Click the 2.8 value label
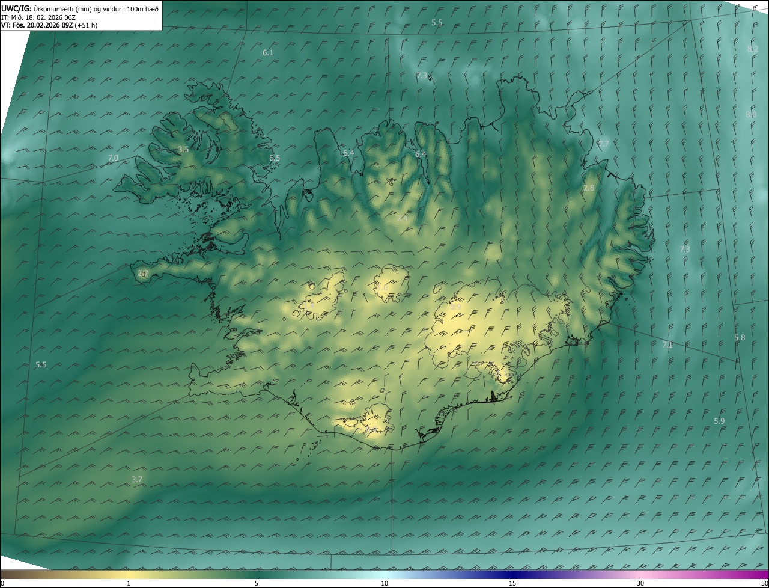The width and height of the screenshot is (769, 588). [589, 188]
